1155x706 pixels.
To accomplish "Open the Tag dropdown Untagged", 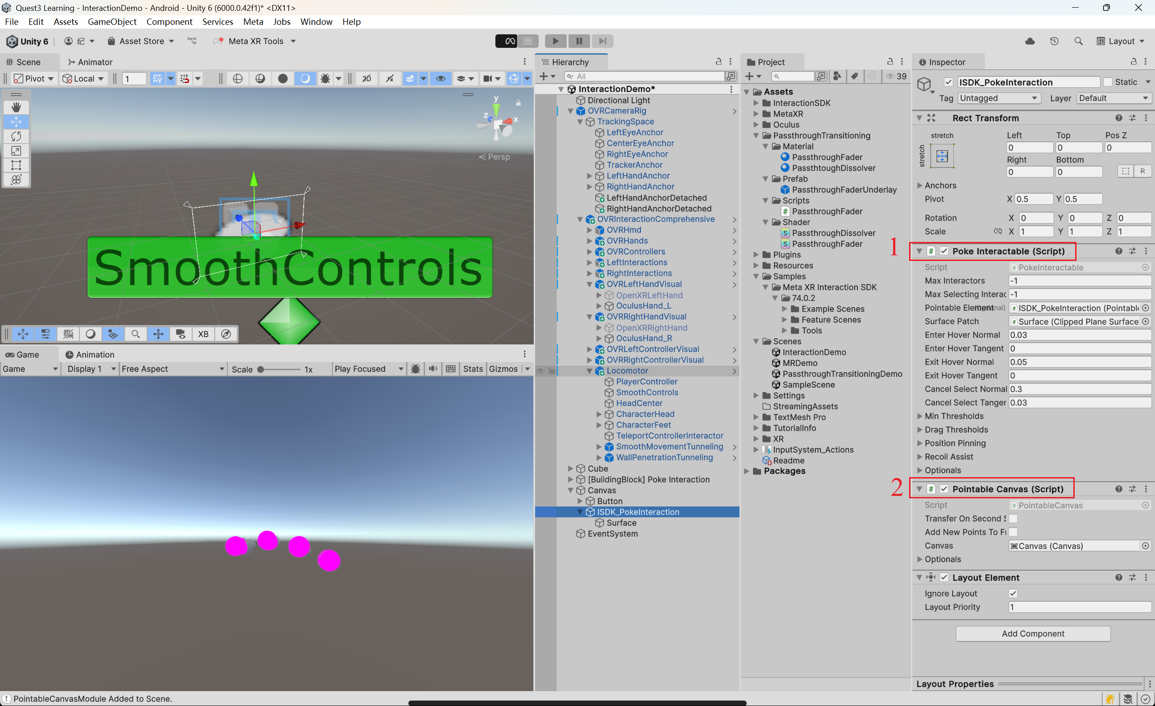I will (998, 98).
